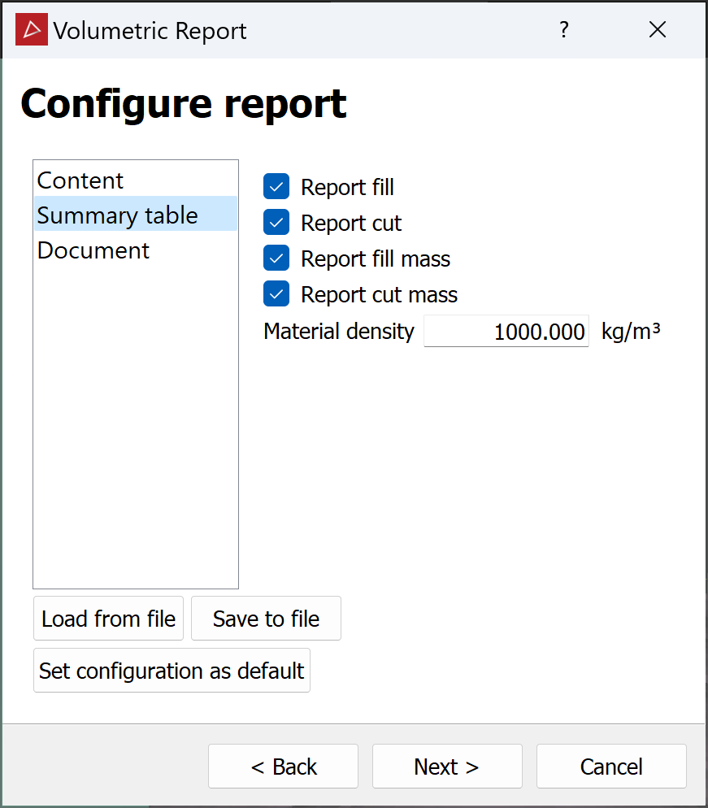708x808 pixels.
Task: Close the Volumetric Report dialog
Action: [658, 30]
